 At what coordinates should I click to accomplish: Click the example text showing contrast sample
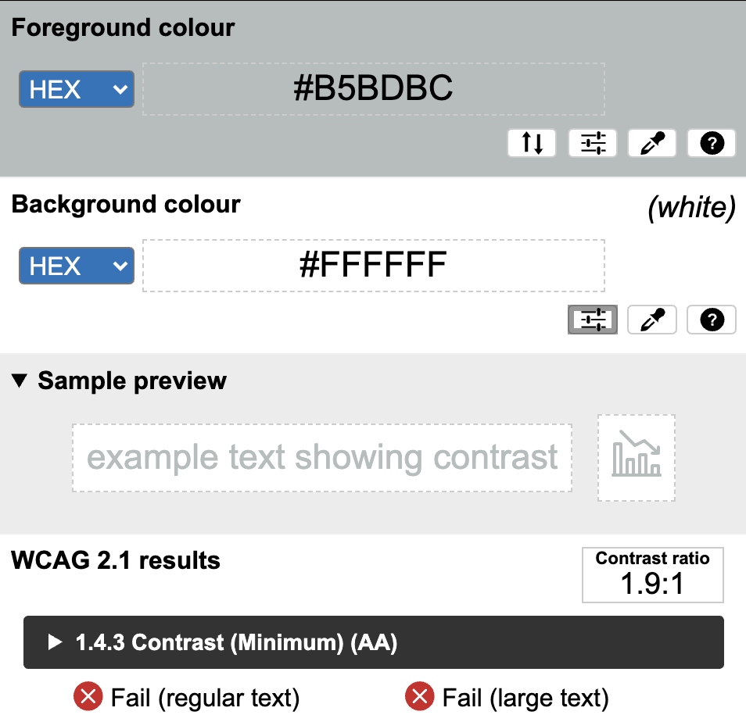point(322,458)
